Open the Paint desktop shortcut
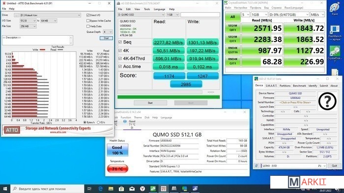The image size is (344, 193). click(x=335, y=9)
